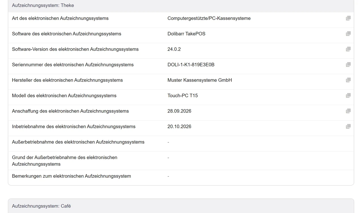The width and height of the screenshot is (363, 213).
Task: Select the version value '24.0.2'
Action: coord(174,49)
